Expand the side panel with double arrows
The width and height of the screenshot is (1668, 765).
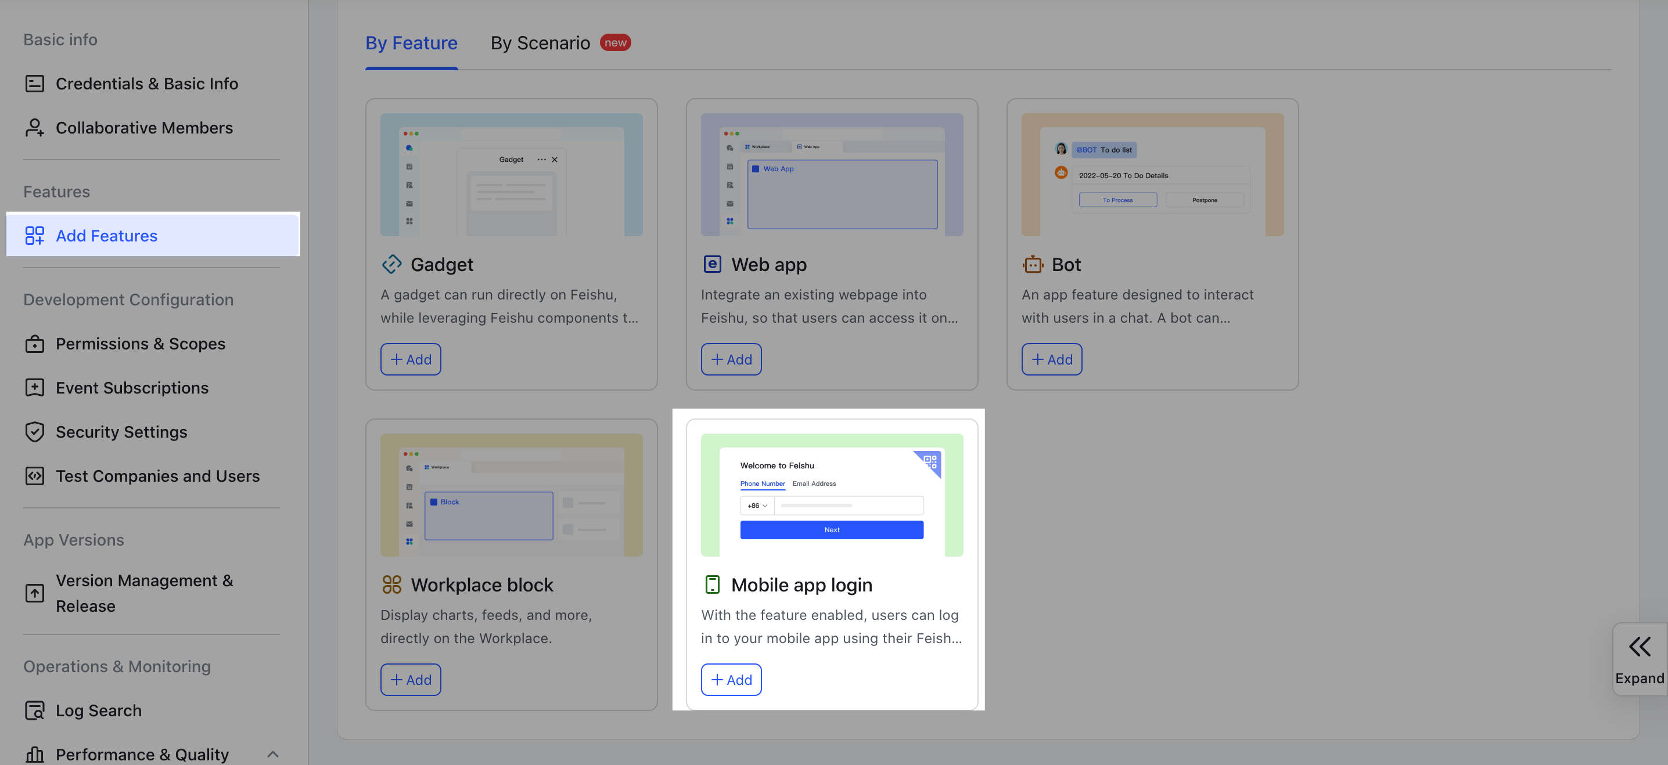(x=1639, y=647)
